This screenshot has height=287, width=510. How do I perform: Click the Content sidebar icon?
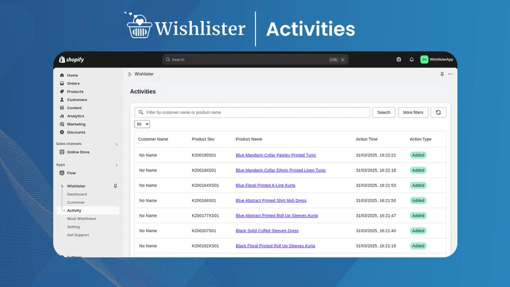(x=62, y=108)
